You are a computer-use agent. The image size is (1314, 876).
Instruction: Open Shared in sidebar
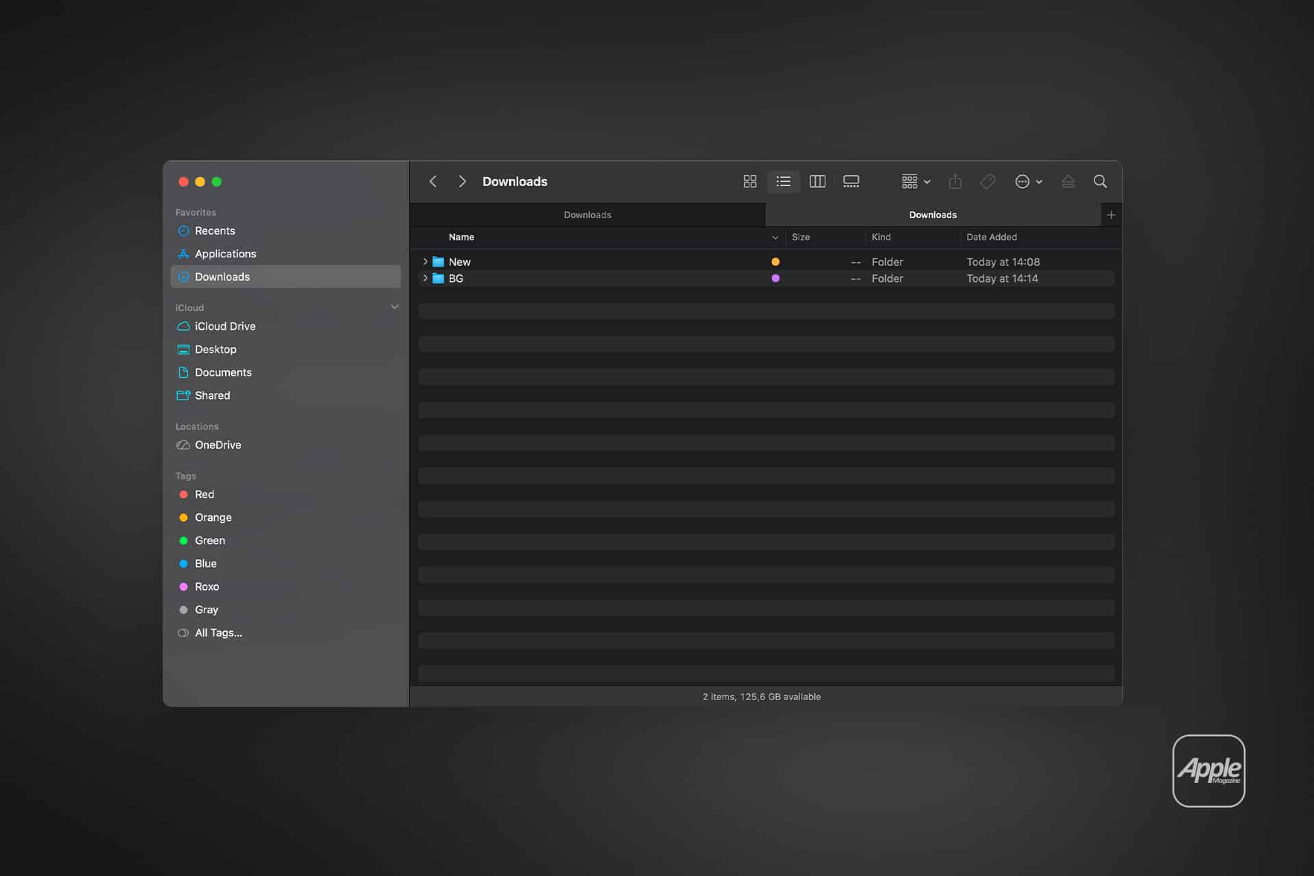coord(285,396)
